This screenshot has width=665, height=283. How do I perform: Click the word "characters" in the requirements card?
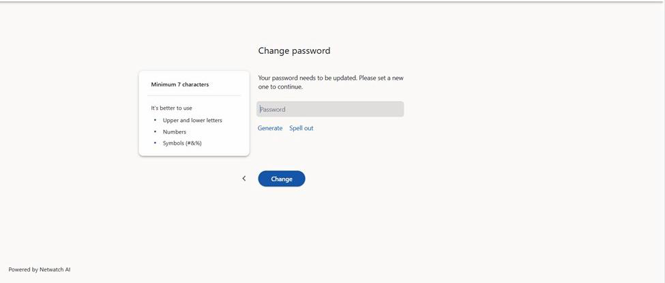tap(196, 85)
